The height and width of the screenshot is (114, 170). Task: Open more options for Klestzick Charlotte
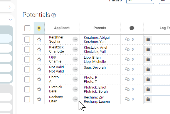tap(75, 50)
